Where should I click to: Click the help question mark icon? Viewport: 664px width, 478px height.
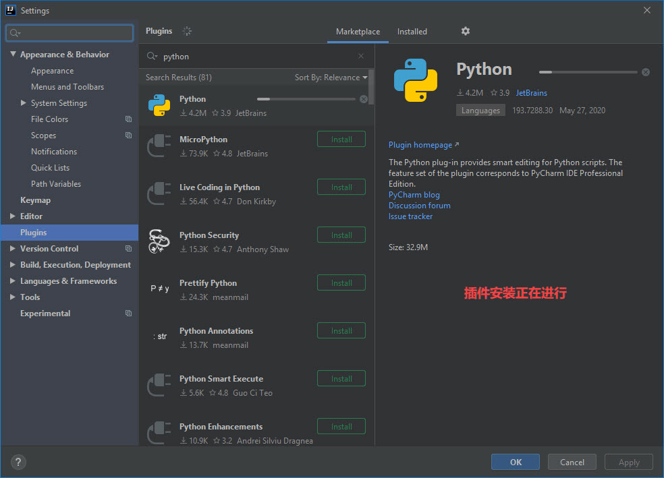(x=18, y=462)
